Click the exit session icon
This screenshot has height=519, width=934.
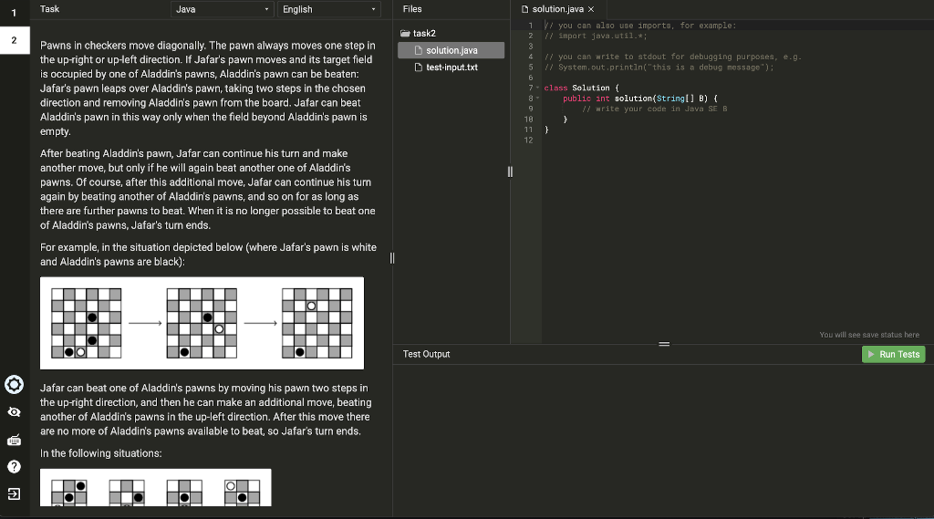point(15,494)
